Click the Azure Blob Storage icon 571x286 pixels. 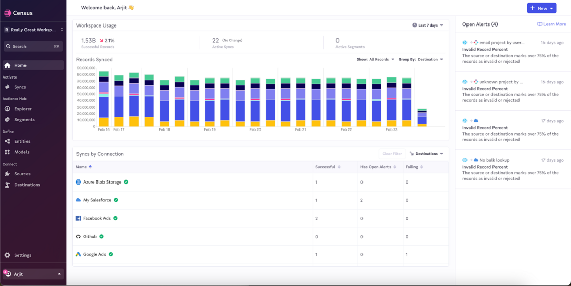pyautogui.click(x=79, y=182)
